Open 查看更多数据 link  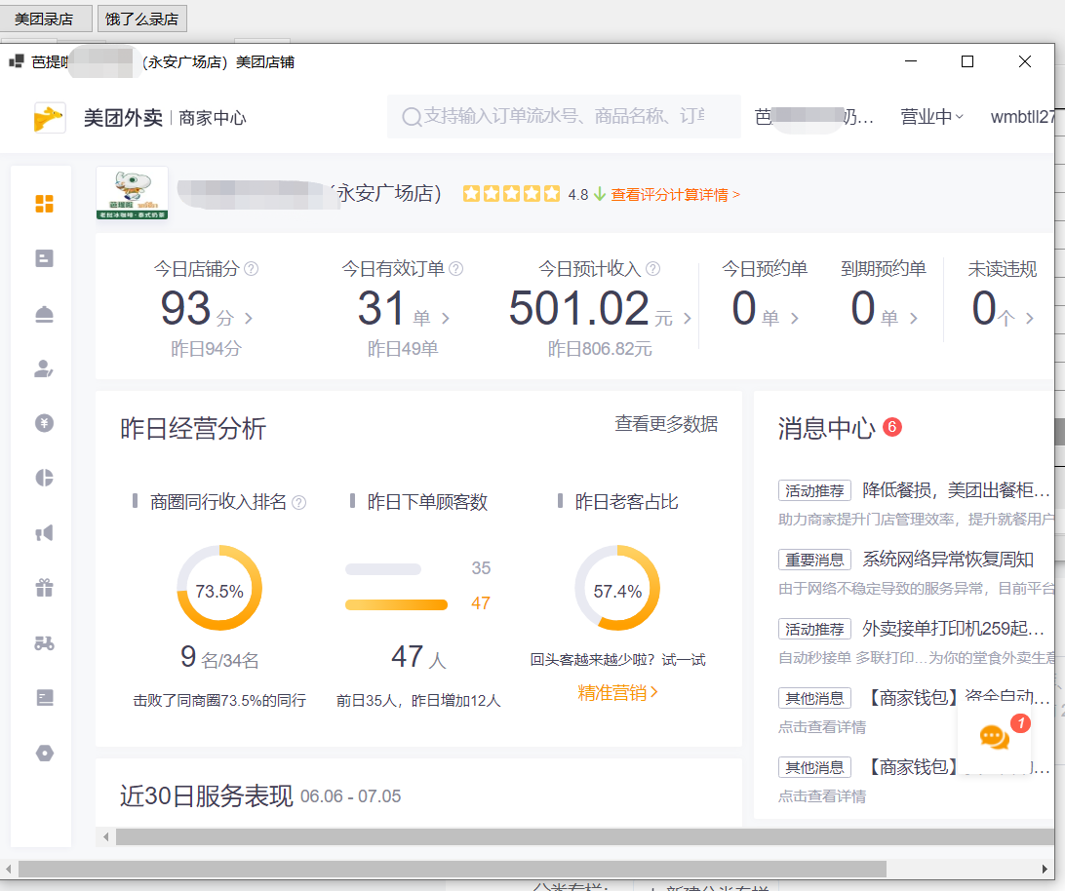click(666, 424)
